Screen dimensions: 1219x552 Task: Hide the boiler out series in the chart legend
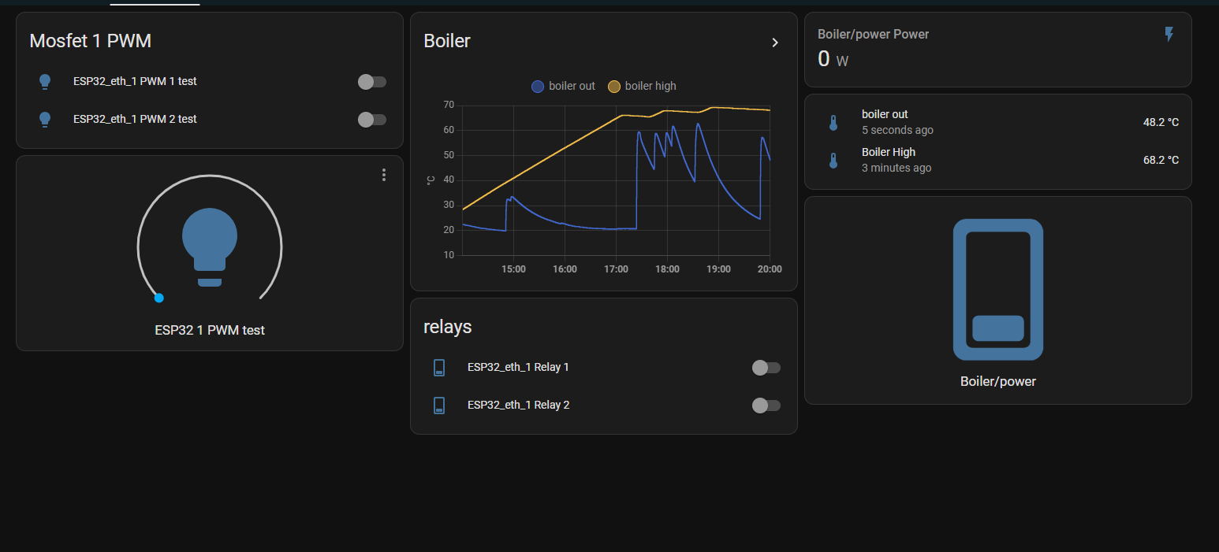point(562,86)
